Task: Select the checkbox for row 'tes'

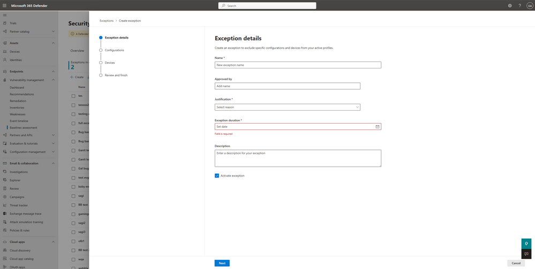Action: (x=73, y=96)
